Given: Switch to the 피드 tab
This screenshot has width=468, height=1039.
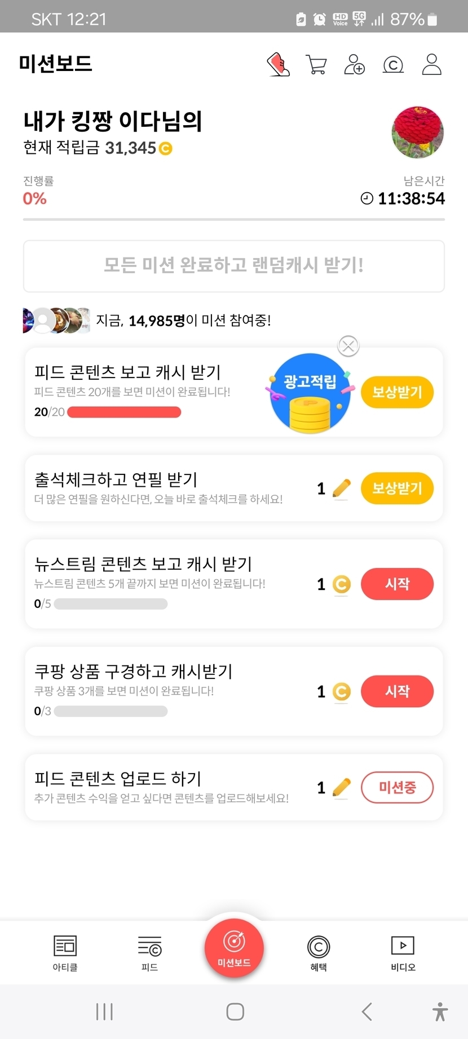Looking at the screenshot, I should click(149, 953).
